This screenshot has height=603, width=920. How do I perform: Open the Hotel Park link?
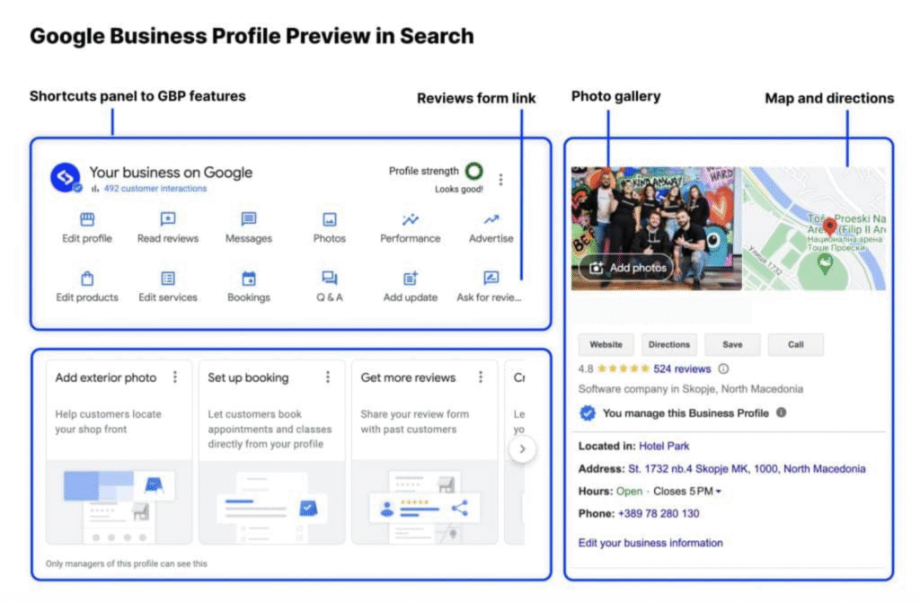click(x=664, y=447)
